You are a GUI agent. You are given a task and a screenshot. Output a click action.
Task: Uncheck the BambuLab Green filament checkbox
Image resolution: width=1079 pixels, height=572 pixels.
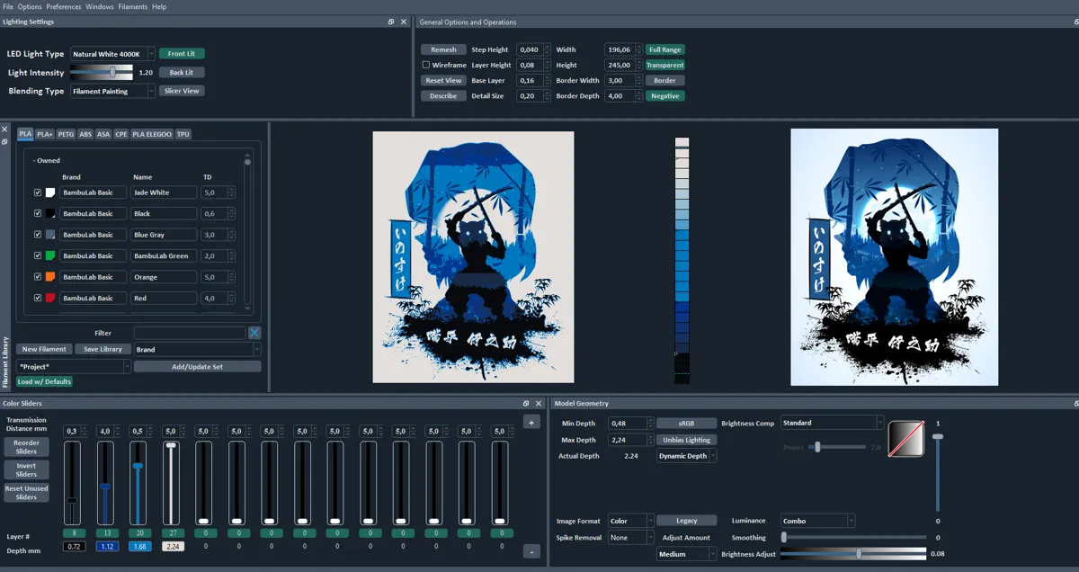[x=38, y=256]
